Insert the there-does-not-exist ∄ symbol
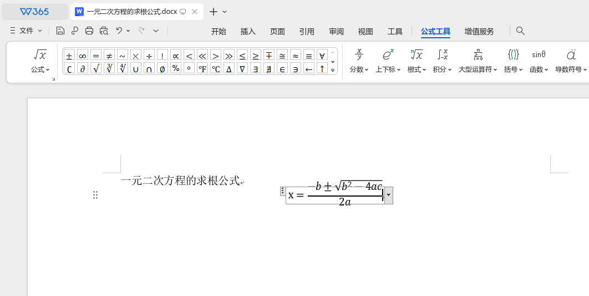The image size is (589, 296). [x=268, y=68]
